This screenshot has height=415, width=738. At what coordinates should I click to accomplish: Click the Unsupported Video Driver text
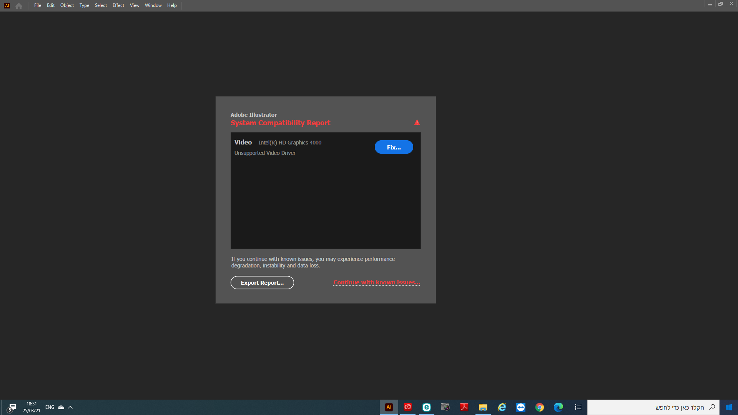point(265,153)
